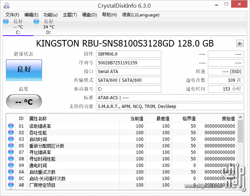250x196 pixels.
Task: Click status circle for attribute 07 寻址错误率
Action: coord(11,152)
